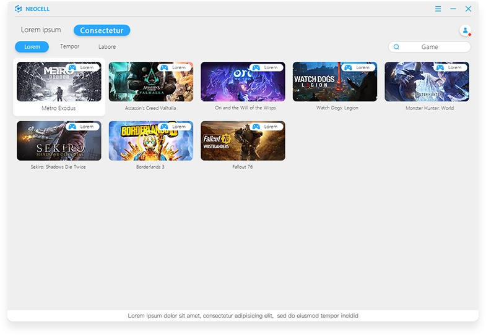Click the NEOCELL logo icon
The height and width of the screenshot is (335, 486).
click(19, 9)
